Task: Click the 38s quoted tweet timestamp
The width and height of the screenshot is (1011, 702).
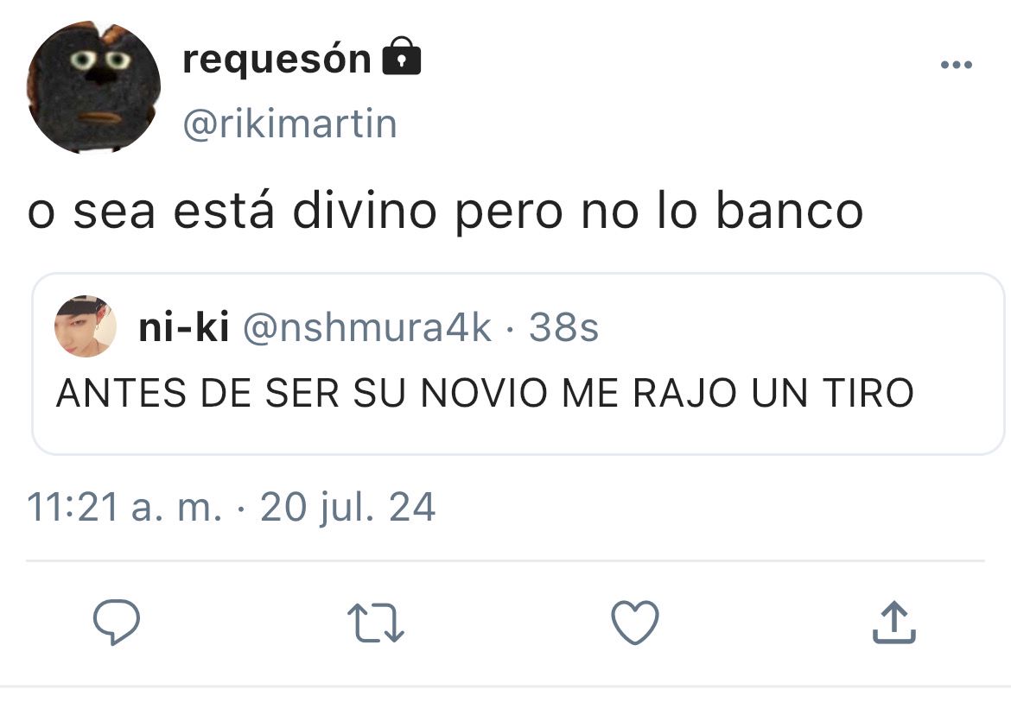Action: point(563,327)
